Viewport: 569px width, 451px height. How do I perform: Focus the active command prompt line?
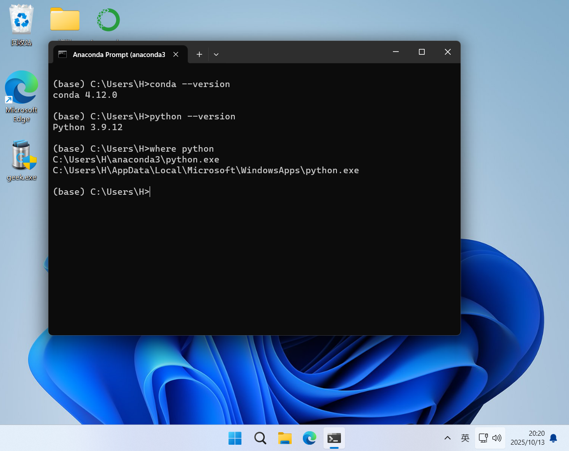click(102, 192)
